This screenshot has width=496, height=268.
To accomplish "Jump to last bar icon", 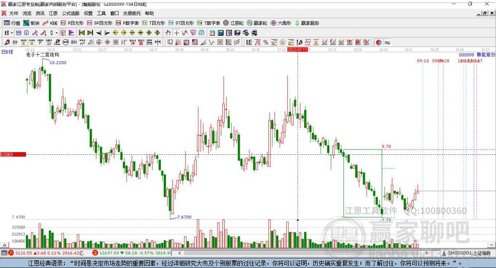I will 90,33.
